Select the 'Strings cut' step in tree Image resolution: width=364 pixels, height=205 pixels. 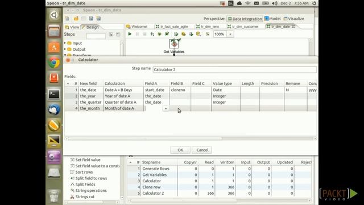[x=85, y=196]
